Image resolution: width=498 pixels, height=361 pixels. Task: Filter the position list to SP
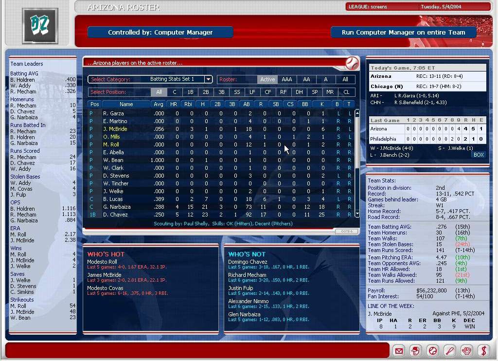[315, 92]
